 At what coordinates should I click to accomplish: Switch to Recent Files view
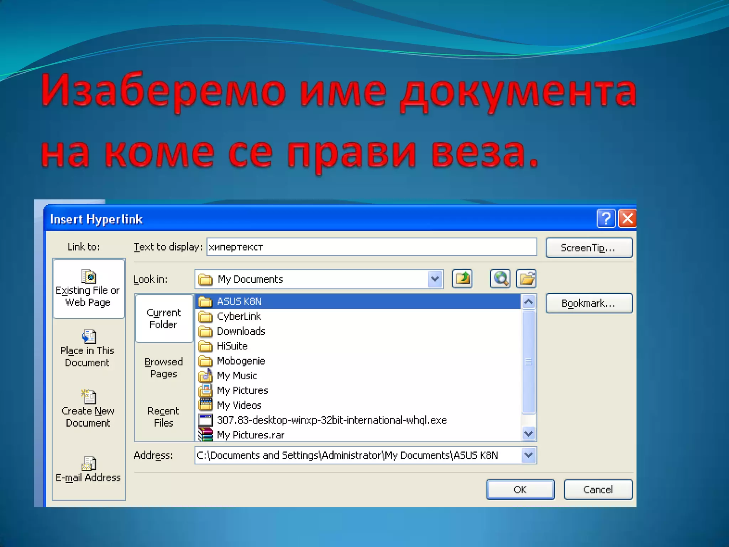pos(164,417)
